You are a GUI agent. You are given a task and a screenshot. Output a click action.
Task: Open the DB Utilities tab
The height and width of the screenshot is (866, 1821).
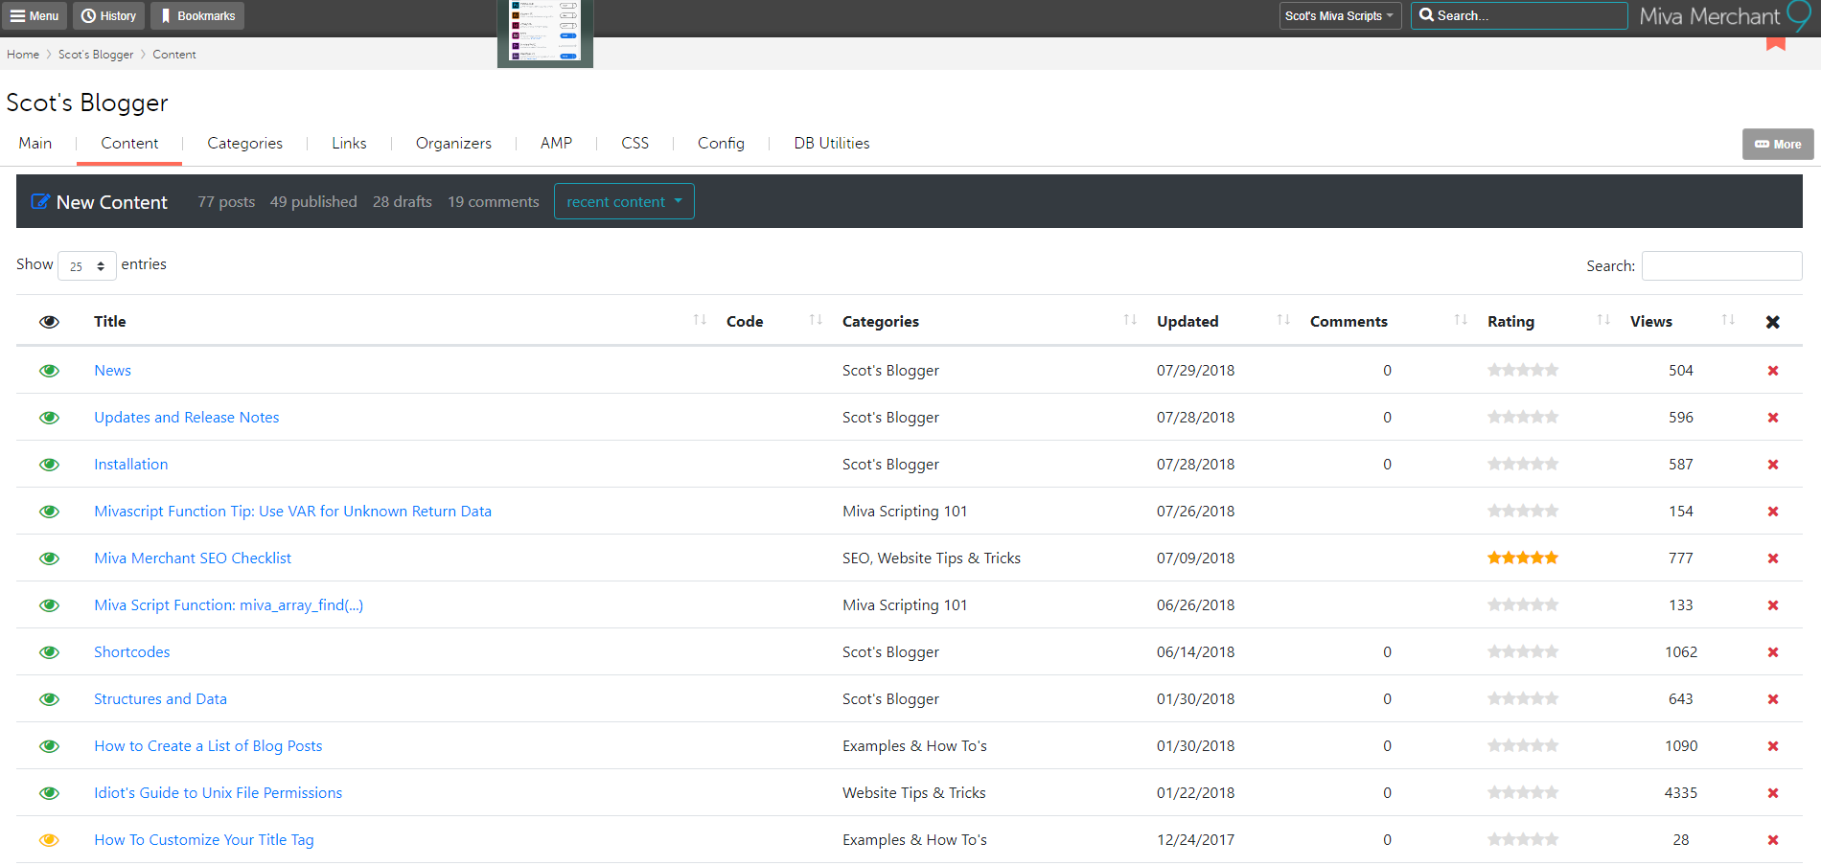coord(831,144)
